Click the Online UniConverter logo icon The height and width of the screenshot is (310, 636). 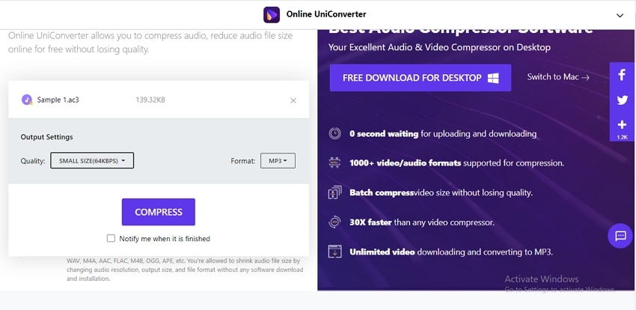point(272,15)
